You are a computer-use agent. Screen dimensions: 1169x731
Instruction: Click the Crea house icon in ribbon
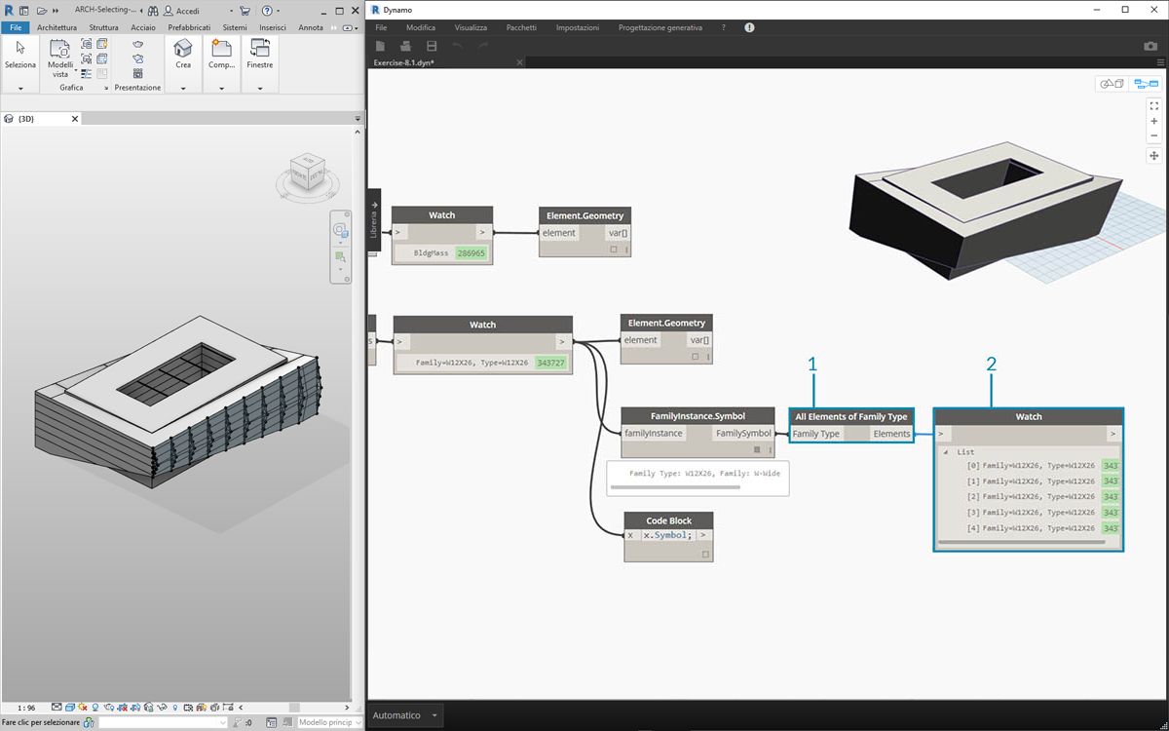(x=183, y=48)
